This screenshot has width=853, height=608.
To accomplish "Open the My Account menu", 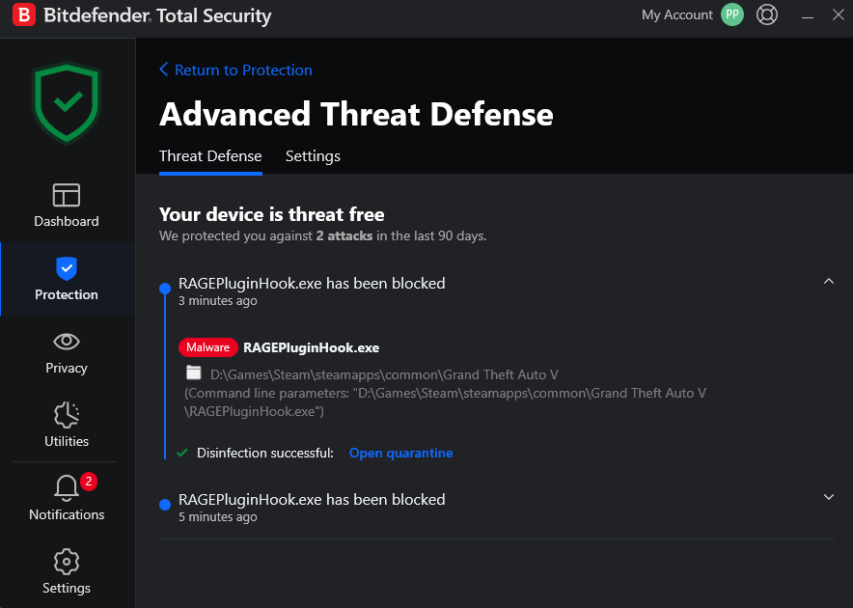I will click(676, 15).
